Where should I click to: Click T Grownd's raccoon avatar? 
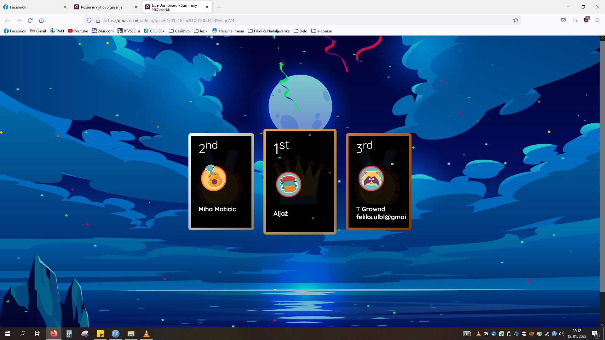[x=371, y=178]
